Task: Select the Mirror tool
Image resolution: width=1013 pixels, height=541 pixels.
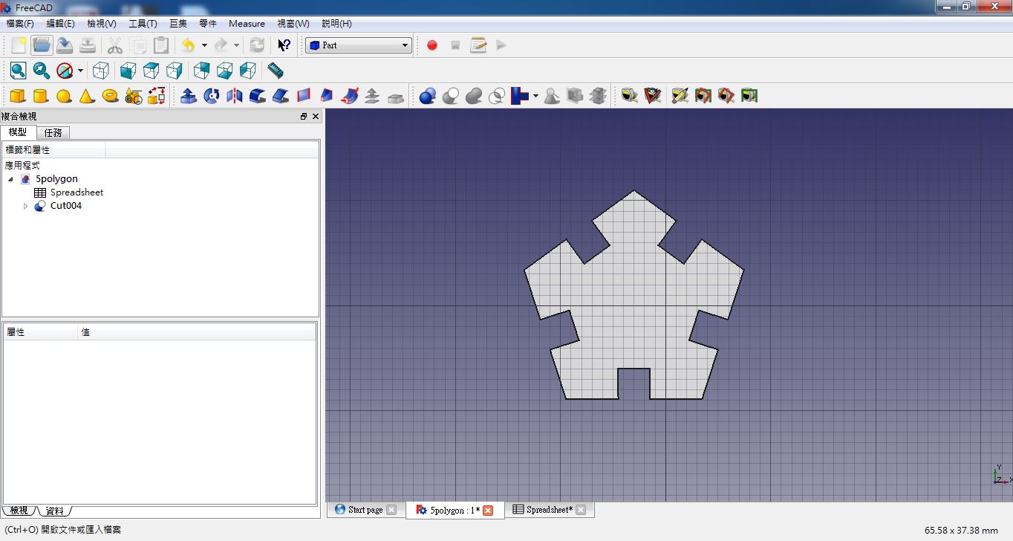Action: pos(233,95)
